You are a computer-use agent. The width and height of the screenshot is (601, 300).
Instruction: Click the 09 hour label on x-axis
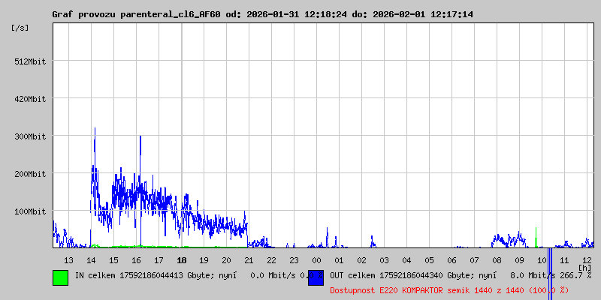[x=519, y=260]
